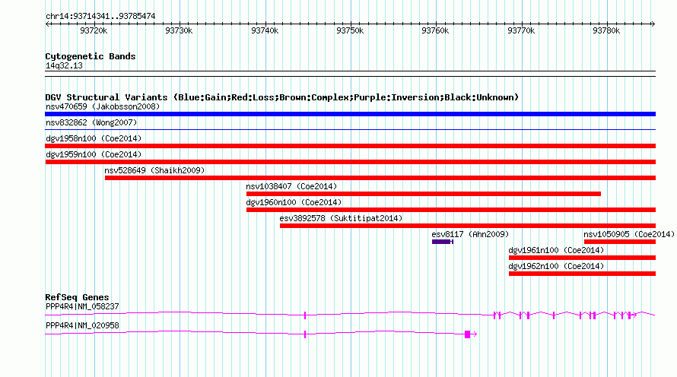Click the 93740k ruler tick label
Viewport: 677px width, 377px height.
265,30
